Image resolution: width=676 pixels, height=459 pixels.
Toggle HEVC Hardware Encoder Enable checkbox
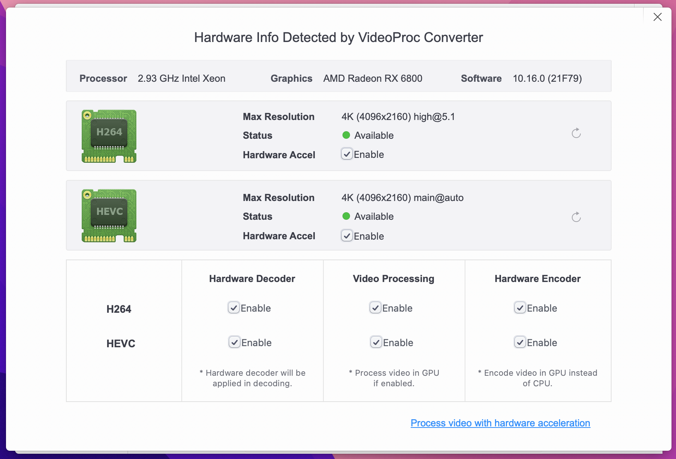point(520,342)
